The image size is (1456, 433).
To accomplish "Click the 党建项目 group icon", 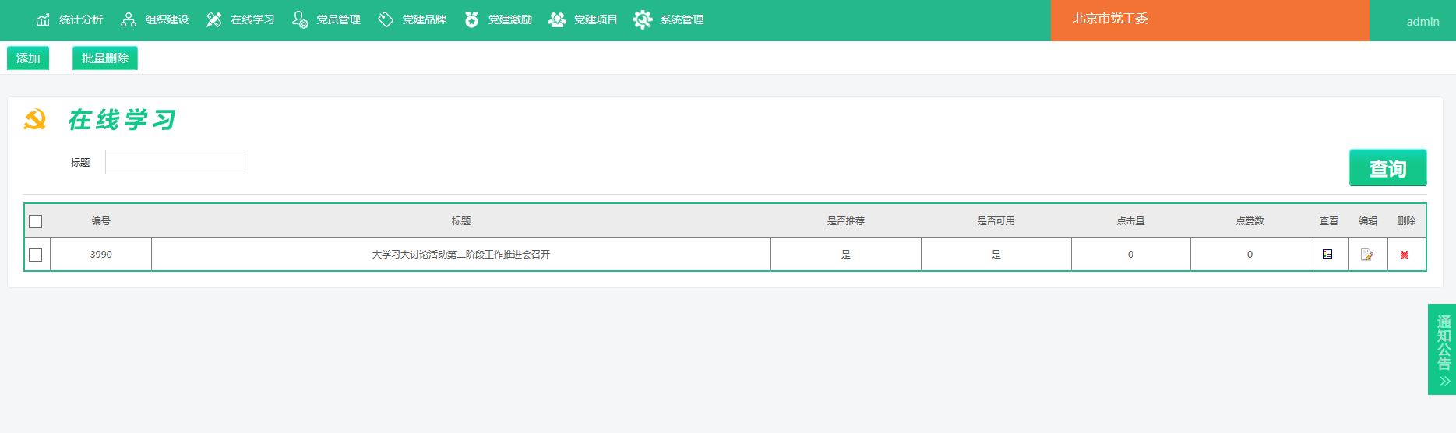I will [557, 19].
